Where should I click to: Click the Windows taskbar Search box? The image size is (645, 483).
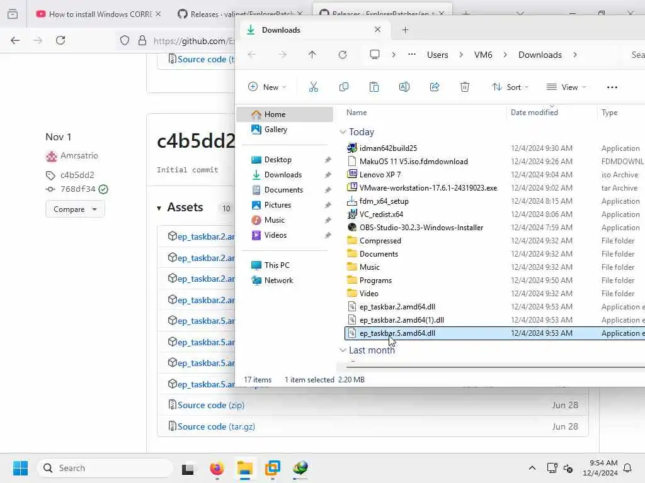click(105, 468)
